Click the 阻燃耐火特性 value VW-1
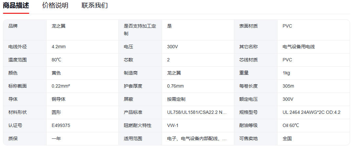The width and height of the screenshot is (351, 146). [173, 125]
